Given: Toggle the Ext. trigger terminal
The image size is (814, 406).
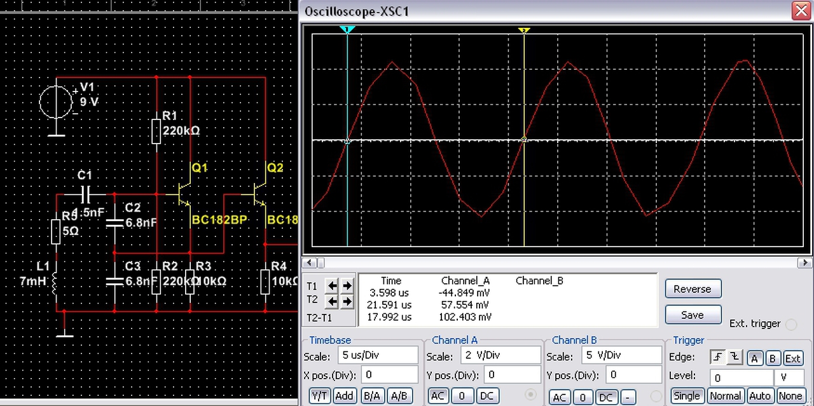Looking at the screenshot, I should [791, 325].
